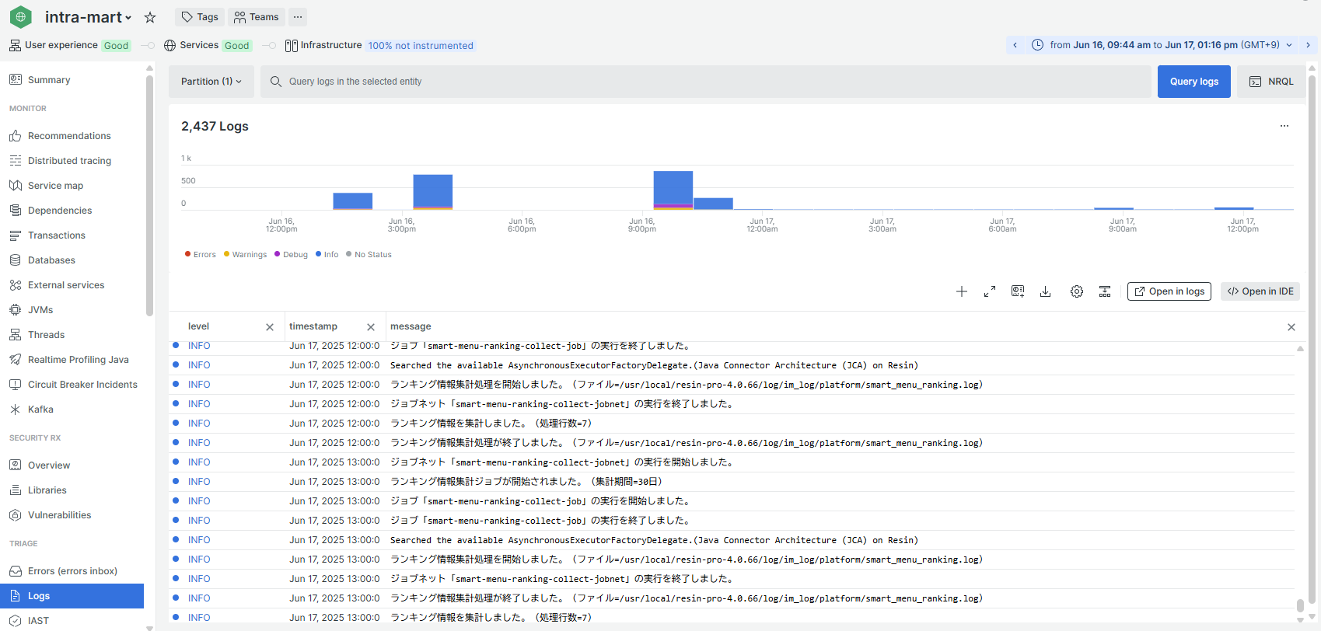Screen dimensions: 1321x631
Task: Click the Security Overview sidebar icon
Action: pyautogui.click(x=15, y=465)
